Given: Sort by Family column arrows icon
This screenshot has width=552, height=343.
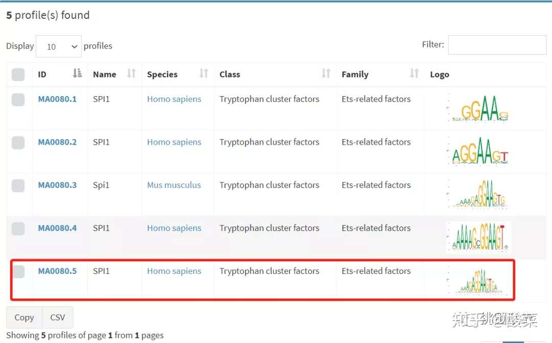Looking at the screenshot, I should coord(414,73).
